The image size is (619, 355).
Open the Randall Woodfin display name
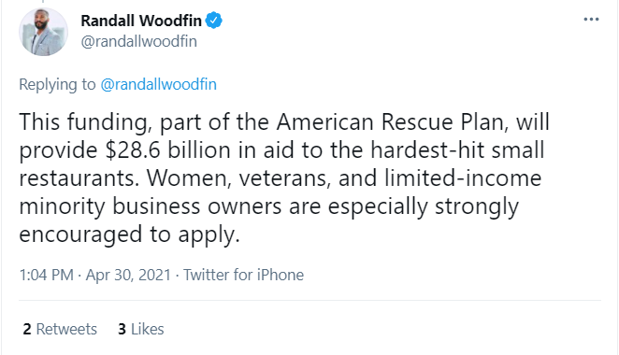[x=141, y=21]
